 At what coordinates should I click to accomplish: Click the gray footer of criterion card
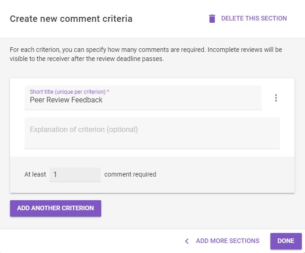[x=224, y=175]
